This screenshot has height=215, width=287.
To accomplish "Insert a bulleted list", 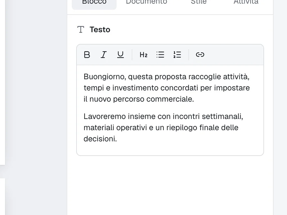I will point(160,55).
